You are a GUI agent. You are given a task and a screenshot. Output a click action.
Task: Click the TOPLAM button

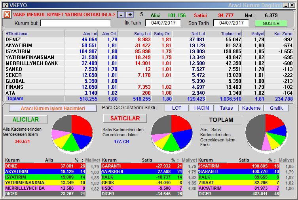(221, 120)
